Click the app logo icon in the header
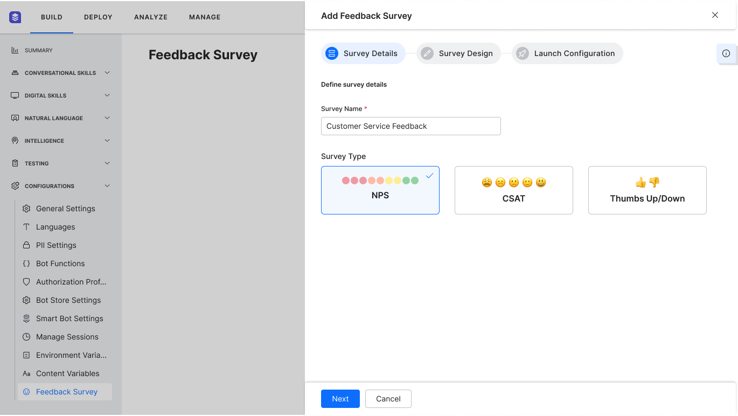Screen dimensions: 738x416 pyautogui.click(x=15, y=17)
